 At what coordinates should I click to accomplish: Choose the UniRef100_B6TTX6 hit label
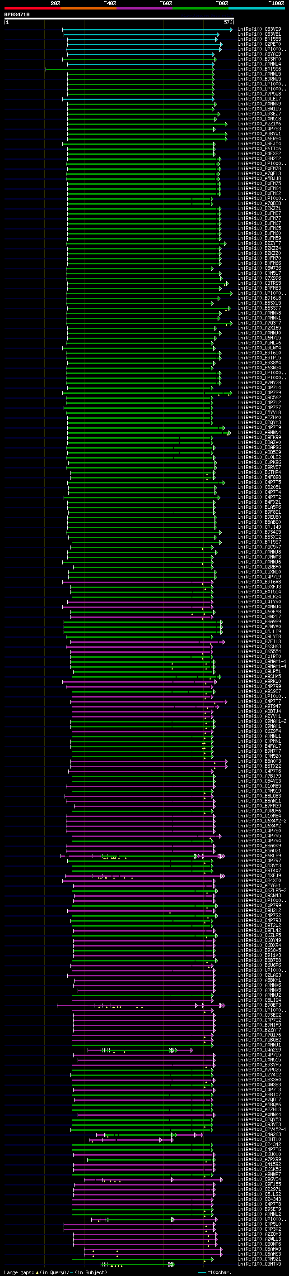[x=259, y=148]
